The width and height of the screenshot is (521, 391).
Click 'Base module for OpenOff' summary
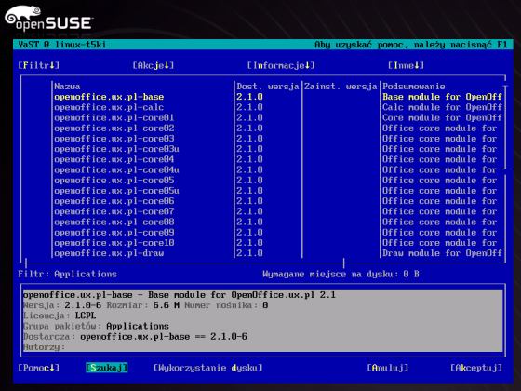coord(442,97)
